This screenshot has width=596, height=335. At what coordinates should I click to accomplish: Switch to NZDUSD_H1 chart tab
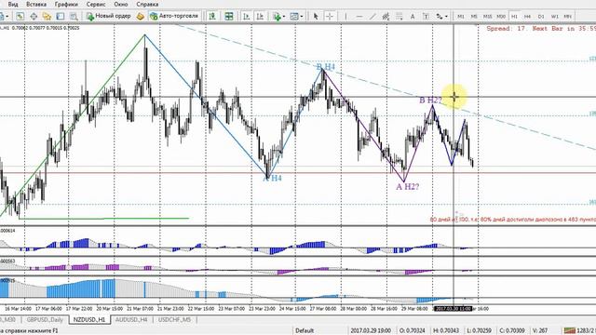(x=89, y=320)
